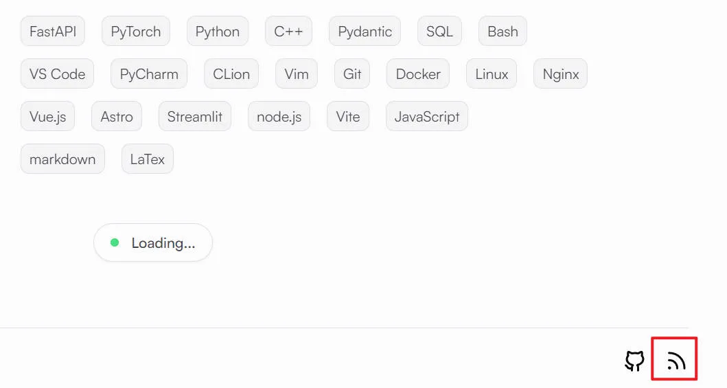Click the green status dot beside Loading
Screen dimensions: 727x388
tap(115, 242)
